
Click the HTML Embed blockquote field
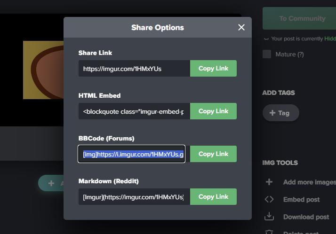134,111
